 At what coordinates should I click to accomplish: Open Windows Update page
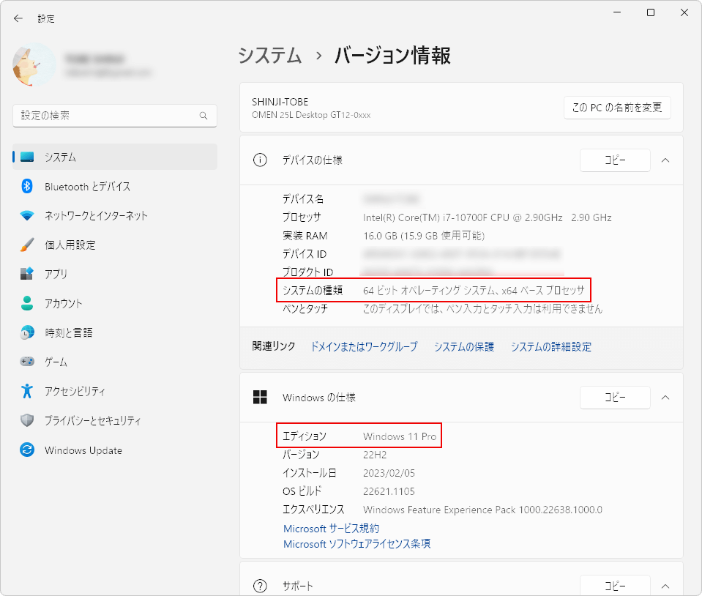(115, 450)
